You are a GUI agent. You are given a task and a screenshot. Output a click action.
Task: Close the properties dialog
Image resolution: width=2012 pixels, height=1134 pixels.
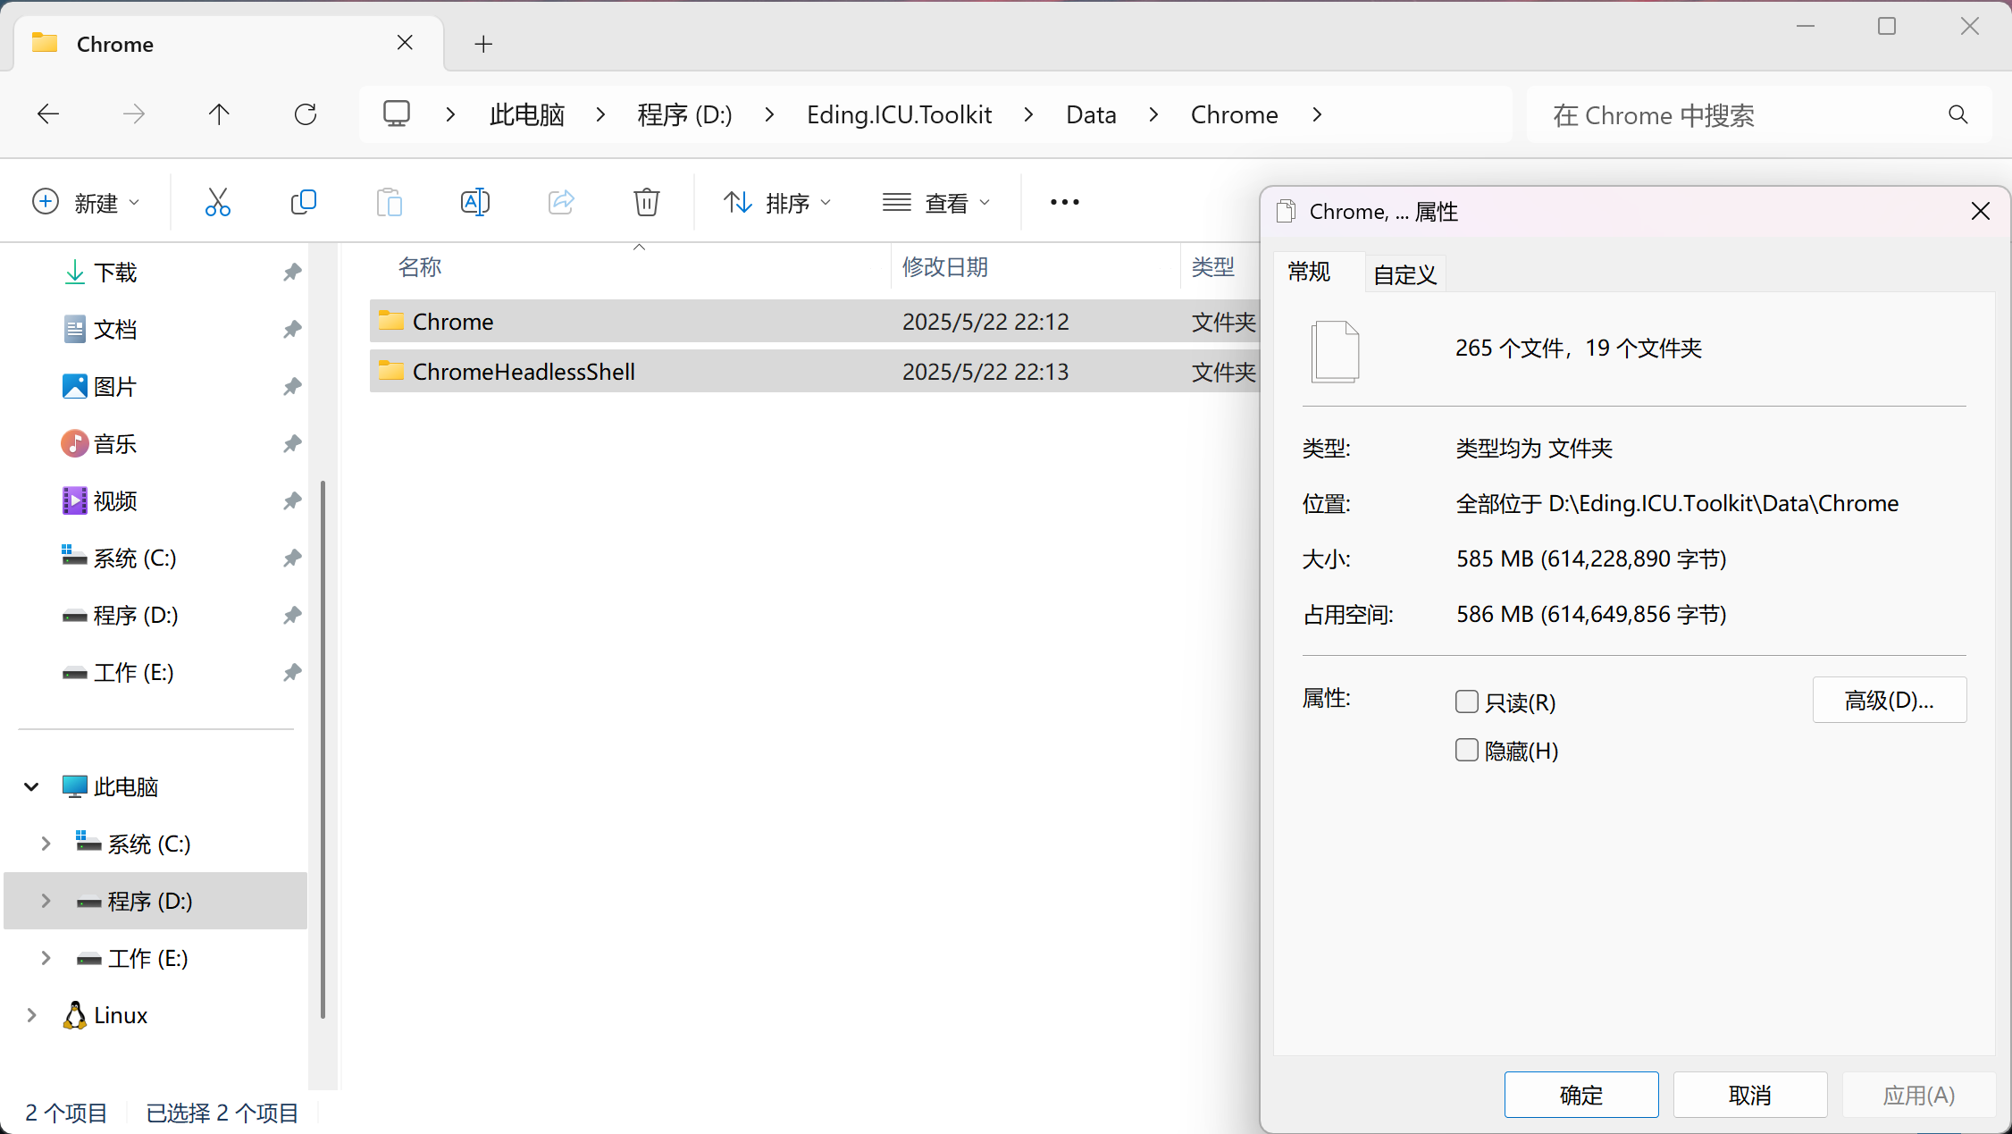click(x=1981, y=212)
